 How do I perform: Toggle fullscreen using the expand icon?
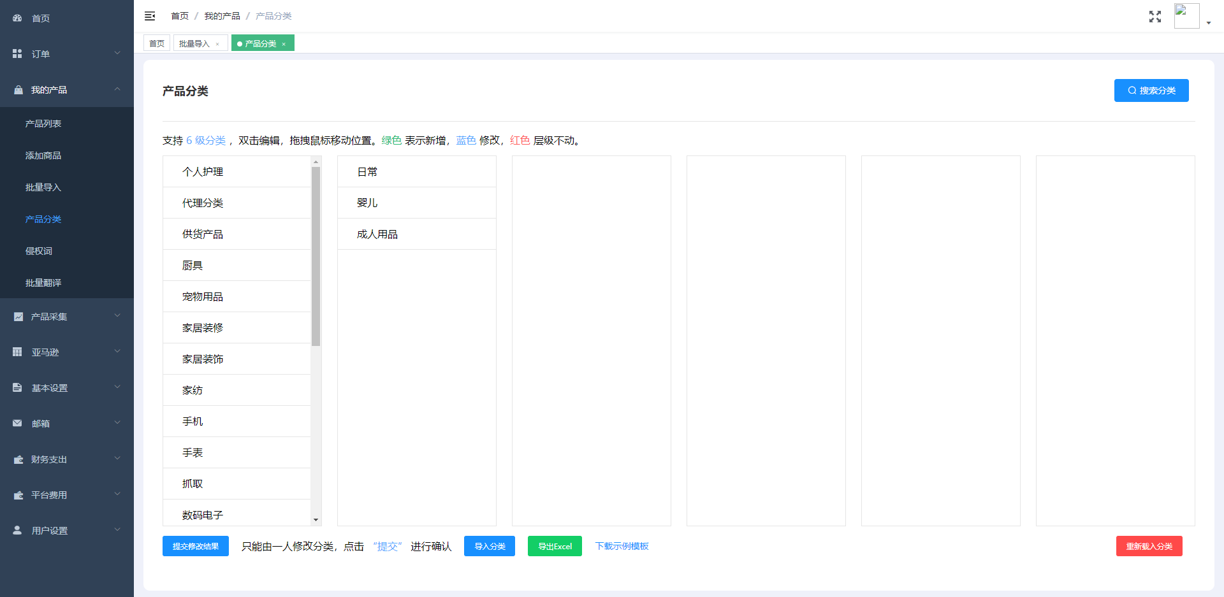click(1155, 17)
